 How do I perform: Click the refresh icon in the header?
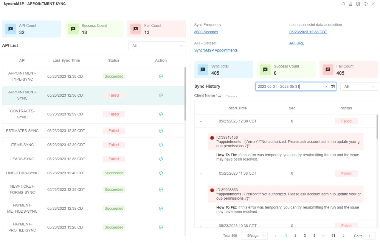point(343,4)
